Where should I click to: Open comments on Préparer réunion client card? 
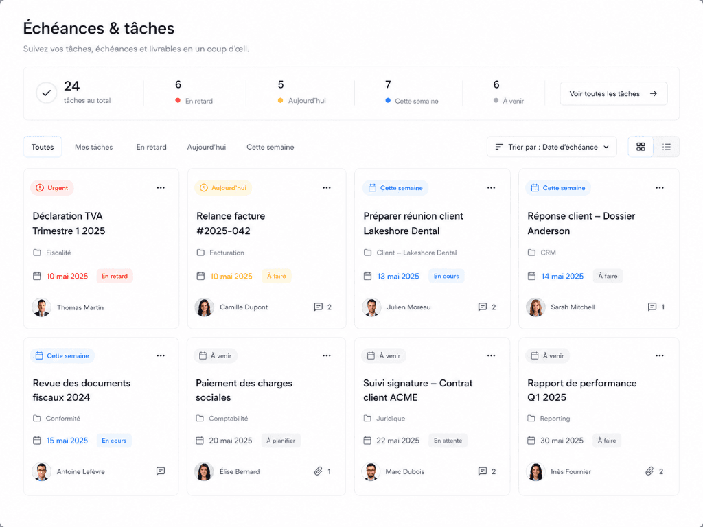point(483,307)
